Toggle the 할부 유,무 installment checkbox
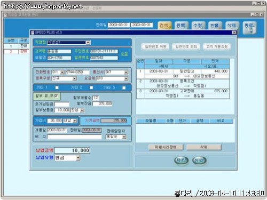This screenshot has width=267, height=200. pyautogui.click(x=56, y=96)
